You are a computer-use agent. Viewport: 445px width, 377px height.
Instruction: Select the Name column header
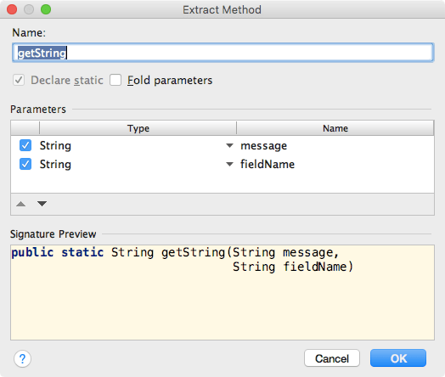tap(335, 128)
